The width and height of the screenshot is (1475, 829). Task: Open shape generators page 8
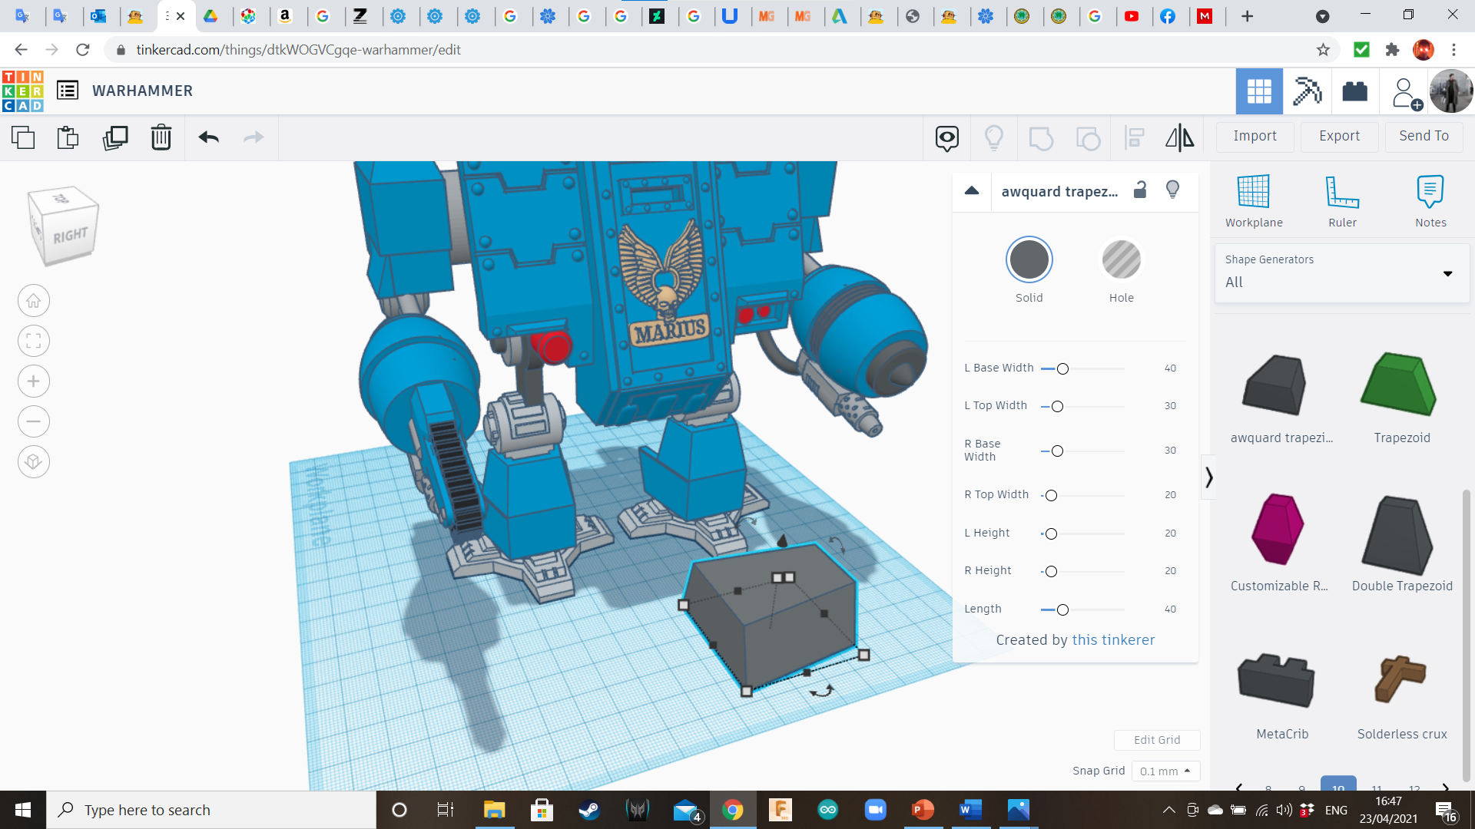click(x=1268, y=787)
